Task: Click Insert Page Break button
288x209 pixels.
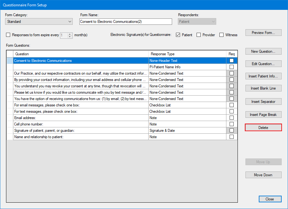Action: (x=263, y=115)
